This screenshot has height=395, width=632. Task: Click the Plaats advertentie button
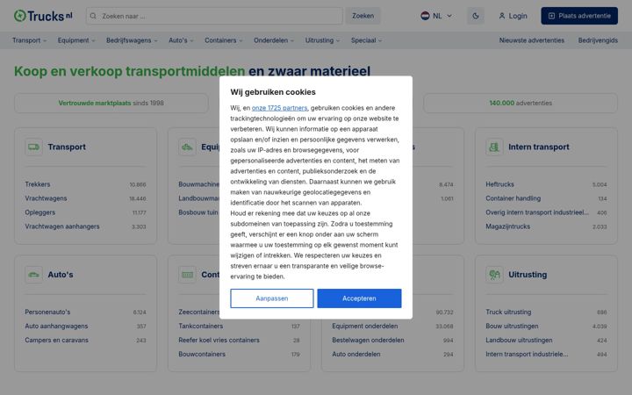(x=579, y=16)
